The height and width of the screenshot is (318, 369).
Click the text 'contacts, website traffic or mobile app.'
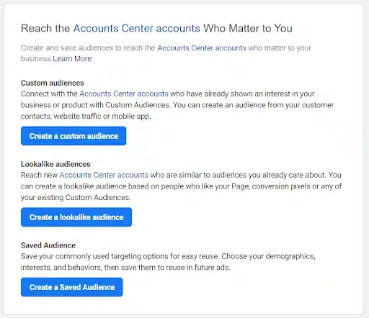86,117
